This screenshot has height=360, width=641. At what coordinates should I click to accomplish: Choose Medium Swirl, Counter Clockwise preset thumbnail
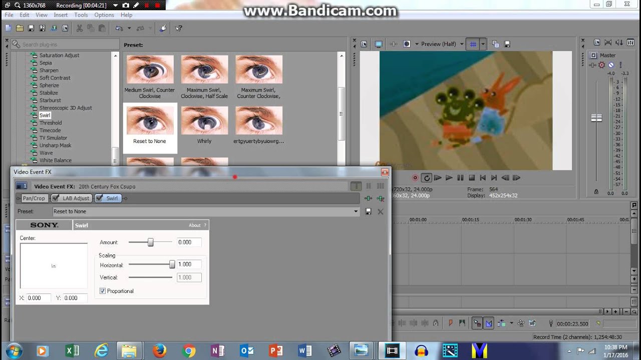[150, 69]
